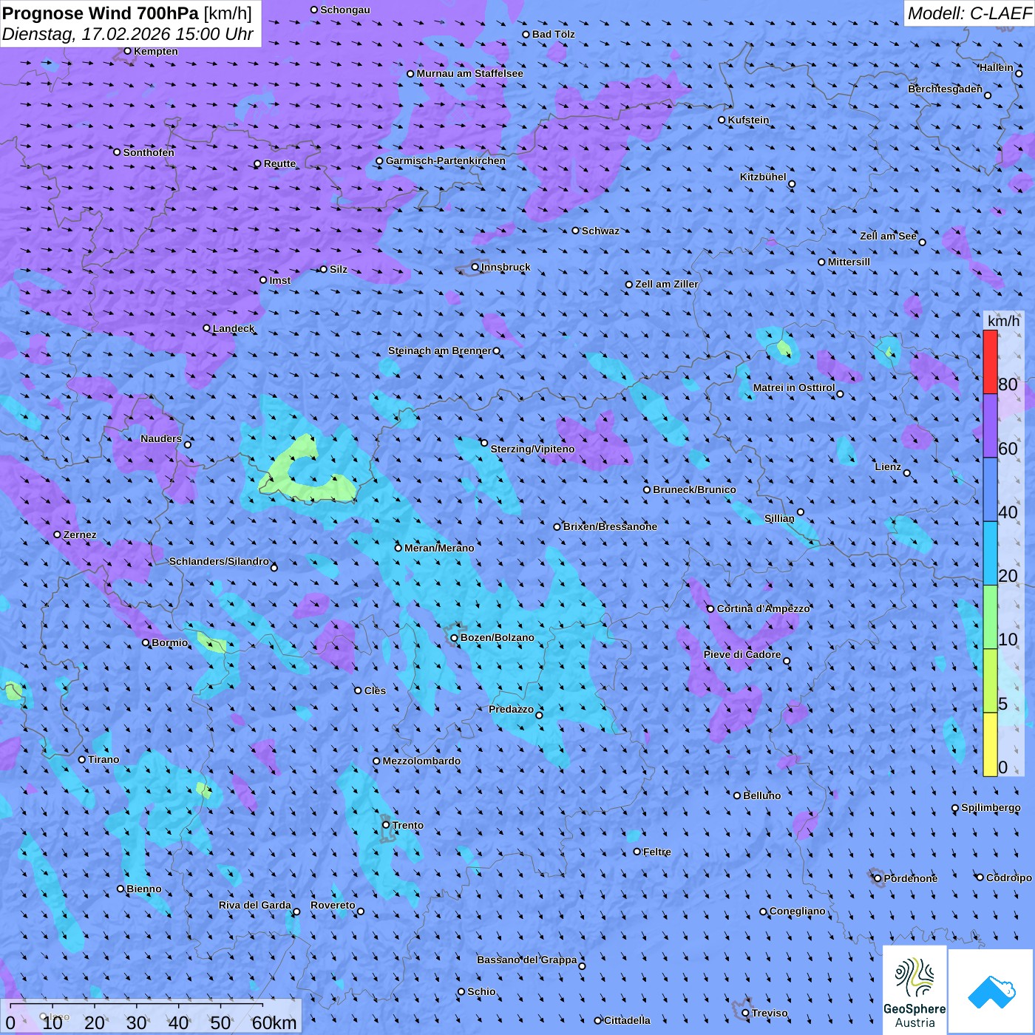Click the Rovereto label
Viewport: 1035px width, 1035px height.
[333, 905]
